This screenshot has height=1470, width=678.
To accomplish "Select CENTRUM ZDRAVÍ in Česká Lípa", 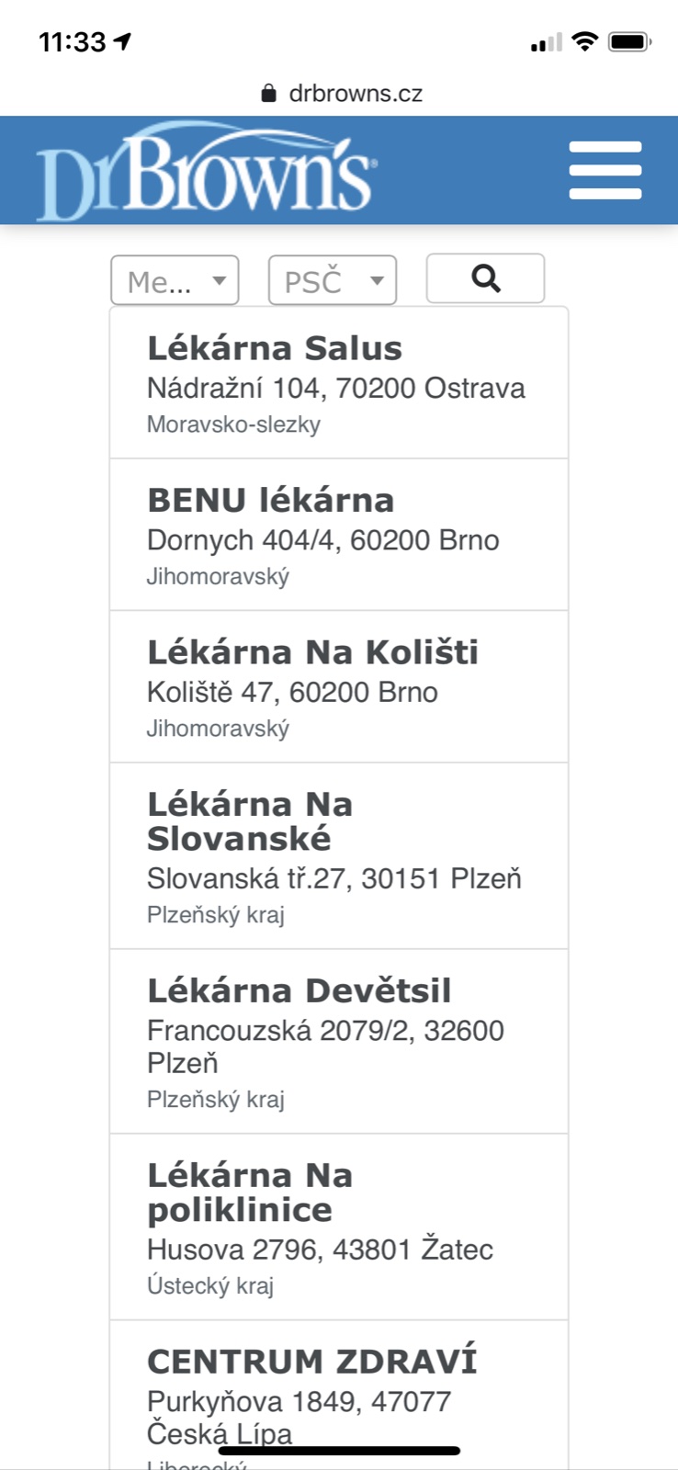I will tap(338, 1392).
